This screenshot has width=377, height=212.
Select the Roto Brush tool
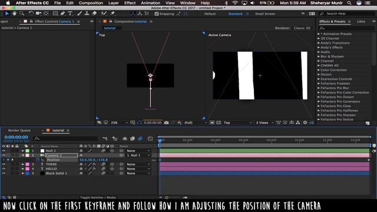click(x=104, y=14)
